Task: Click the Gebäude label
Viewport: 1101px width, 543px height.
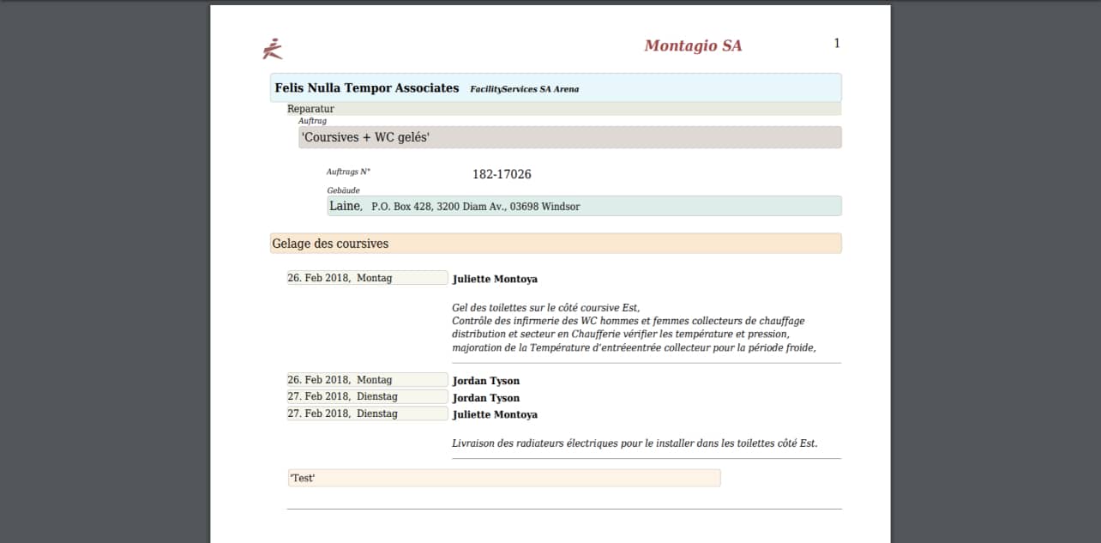Action: click(343, 190)
